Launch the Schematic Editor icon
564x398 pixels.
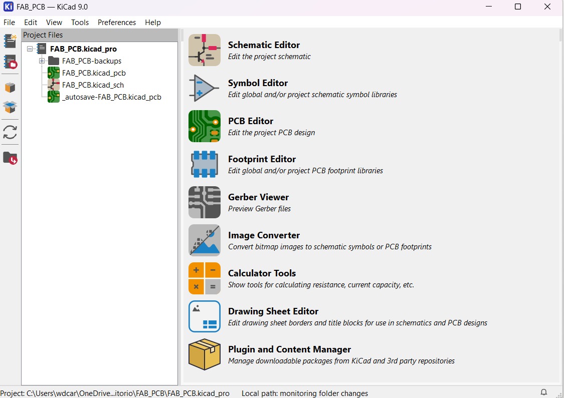click(x=205, y=50)
